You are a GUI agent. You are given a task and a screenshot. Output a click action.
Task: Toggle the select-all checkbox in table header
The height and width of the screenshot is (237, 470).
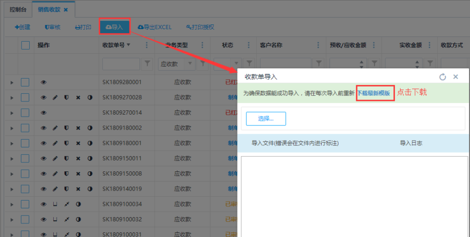point(26,45)
